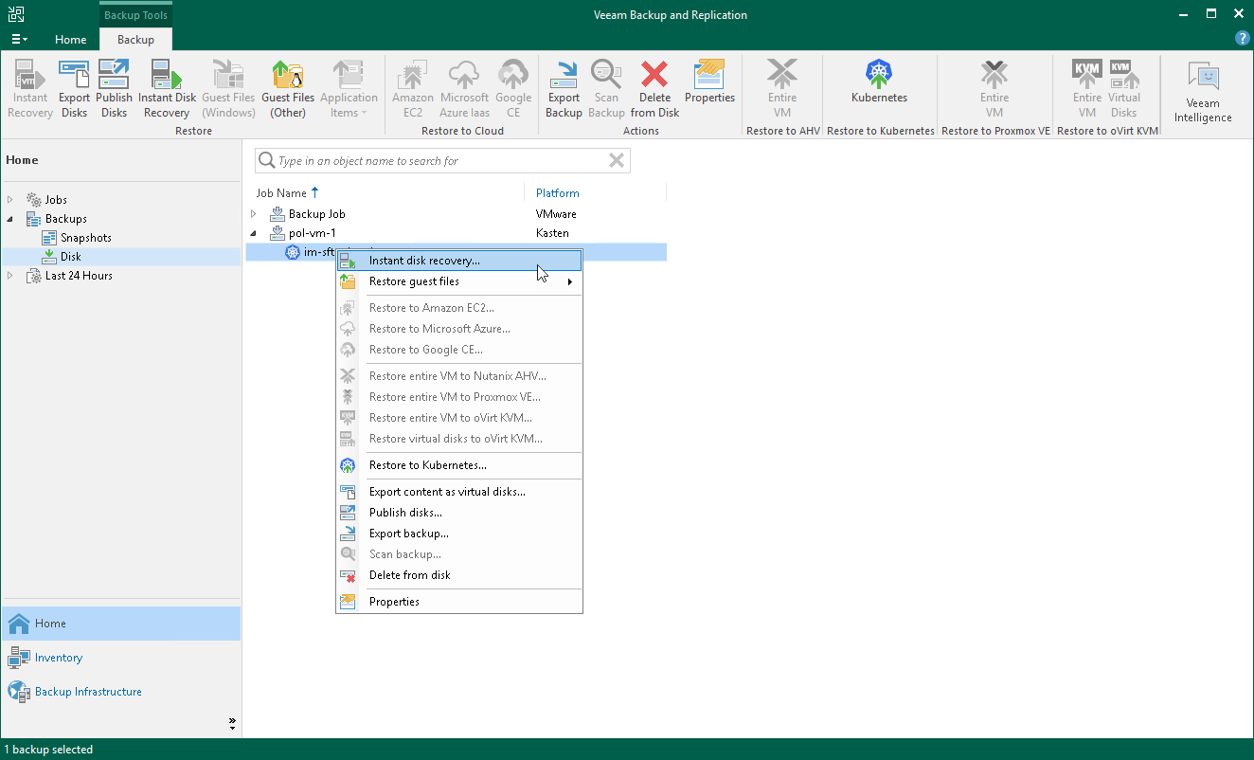The width and height of the screenshot is (1254, 760).
Task: Select Jobs in the navigation tree
Action: [56, 200]
